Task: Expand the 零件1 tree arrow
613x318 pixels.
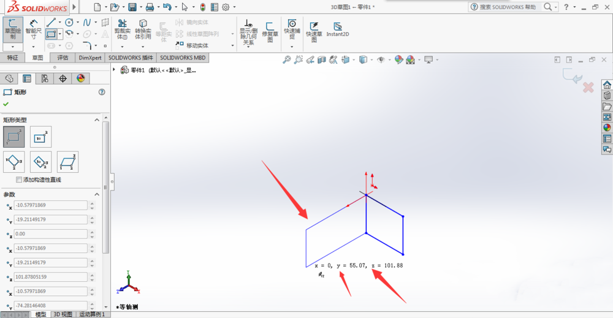Action: pyautogui.click(x=114, y=69)
